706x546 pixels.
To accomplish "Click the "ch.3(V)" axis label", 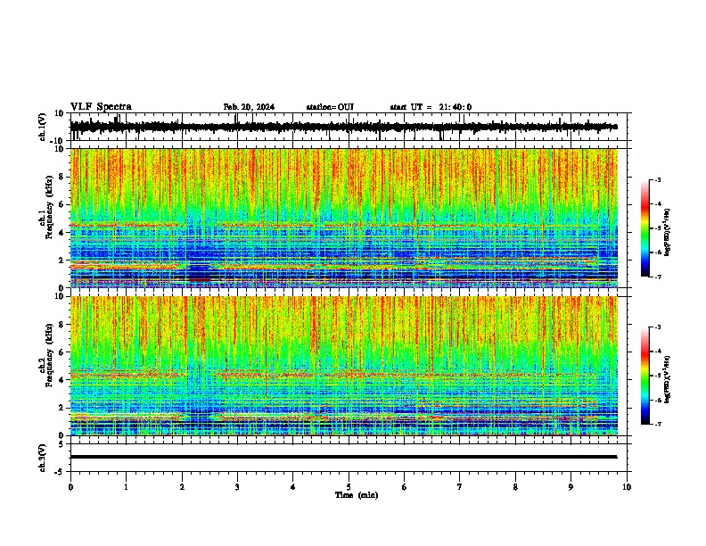I will (x=43, y=459).
